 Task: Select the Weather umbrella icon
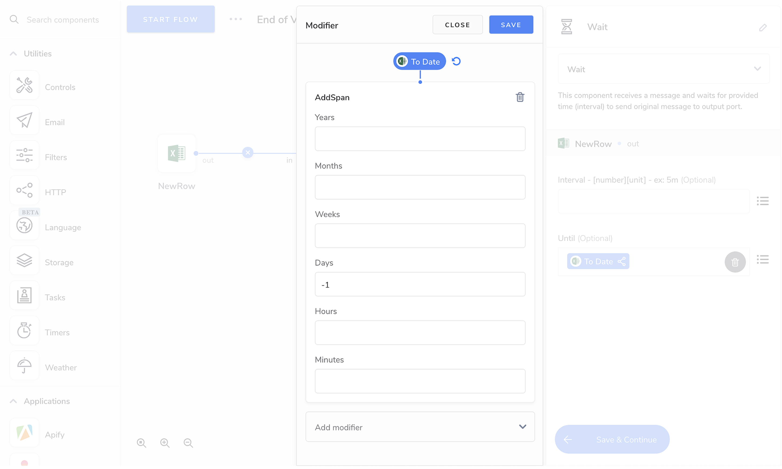click(x=24, y=366)
